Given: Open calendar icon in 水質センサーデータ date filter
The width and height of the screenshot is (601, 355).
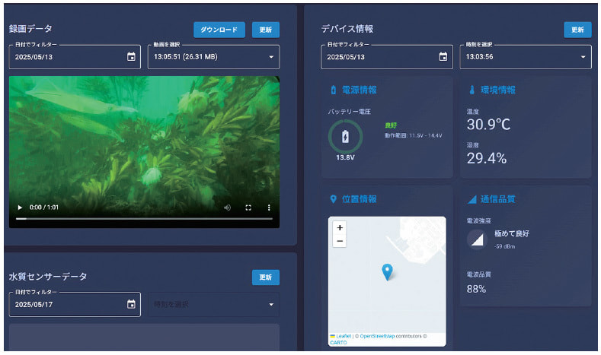Looking at the screenshot, I should pos(131,305).
